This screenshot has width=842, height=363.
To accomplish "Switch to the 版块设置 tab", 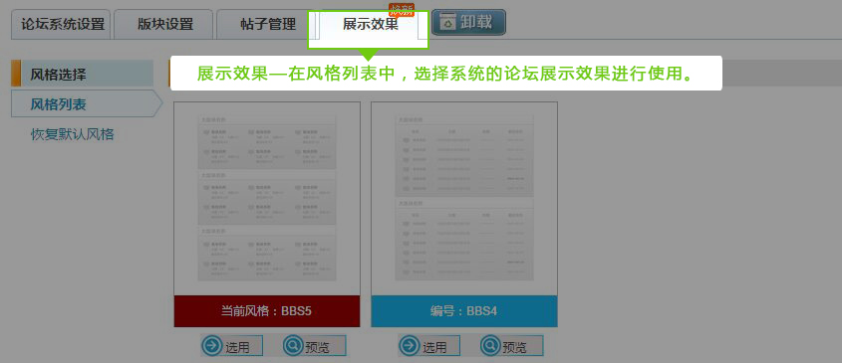I will click(164, 24).
